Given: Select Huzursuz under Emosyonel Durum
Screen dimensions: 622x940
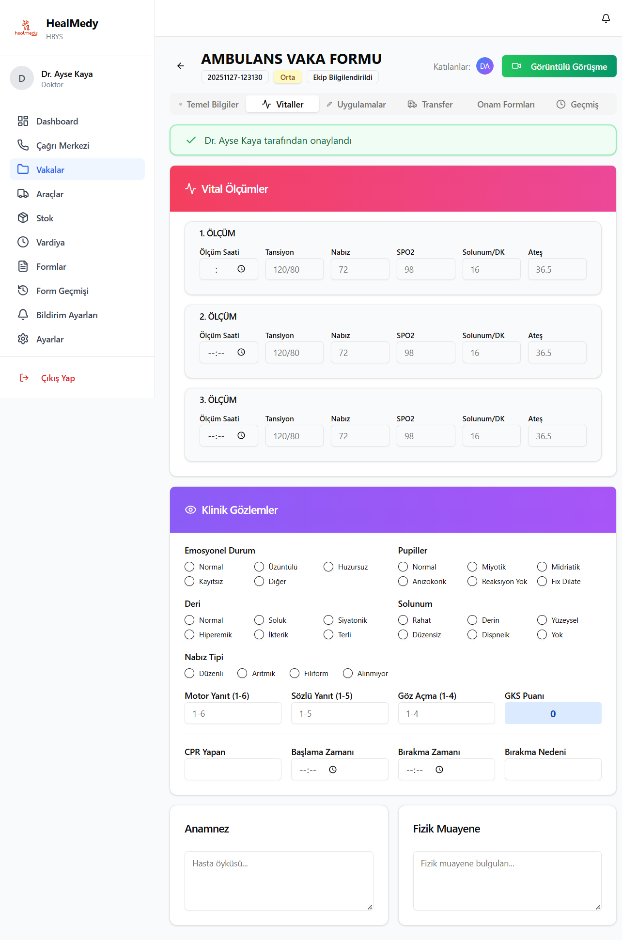Looking at the screenshot, I should click(x=329, y=567).
